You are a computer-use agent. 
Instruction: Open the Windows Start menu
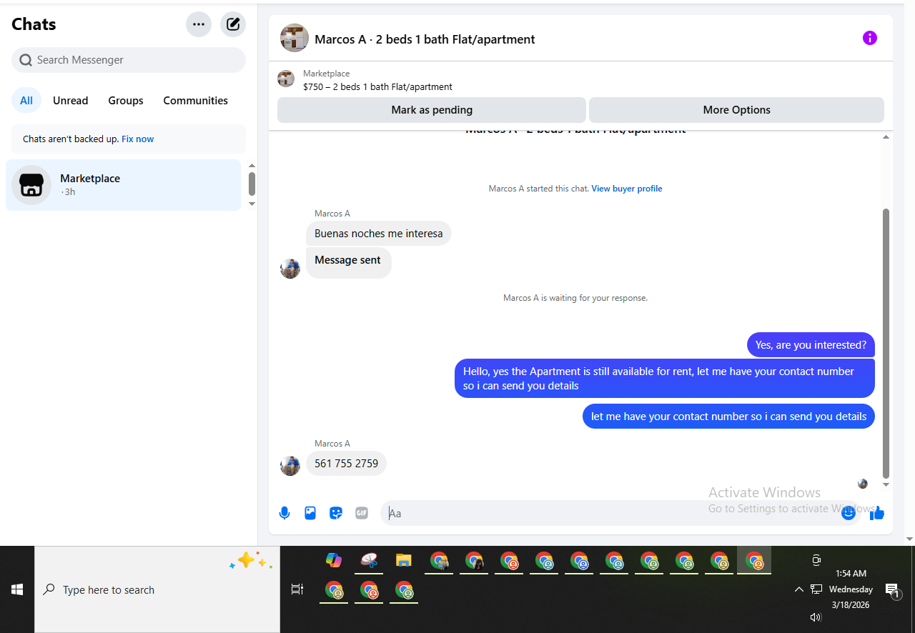point(17,589)
